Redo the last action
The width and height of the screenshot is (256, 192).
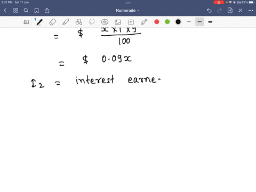(220, 11)
